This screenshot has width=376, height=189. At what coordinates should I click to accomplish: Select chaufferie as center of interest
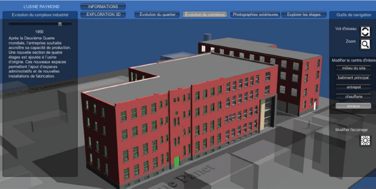click(353, 97)
